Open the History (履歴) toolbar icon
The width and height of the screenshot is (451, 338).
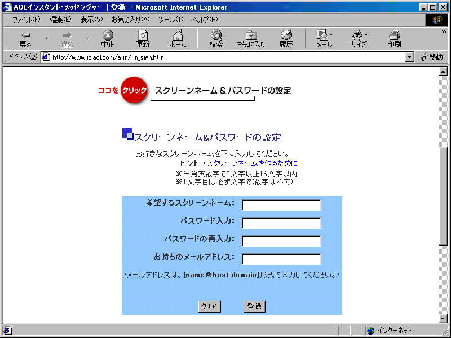click(286, 39)
